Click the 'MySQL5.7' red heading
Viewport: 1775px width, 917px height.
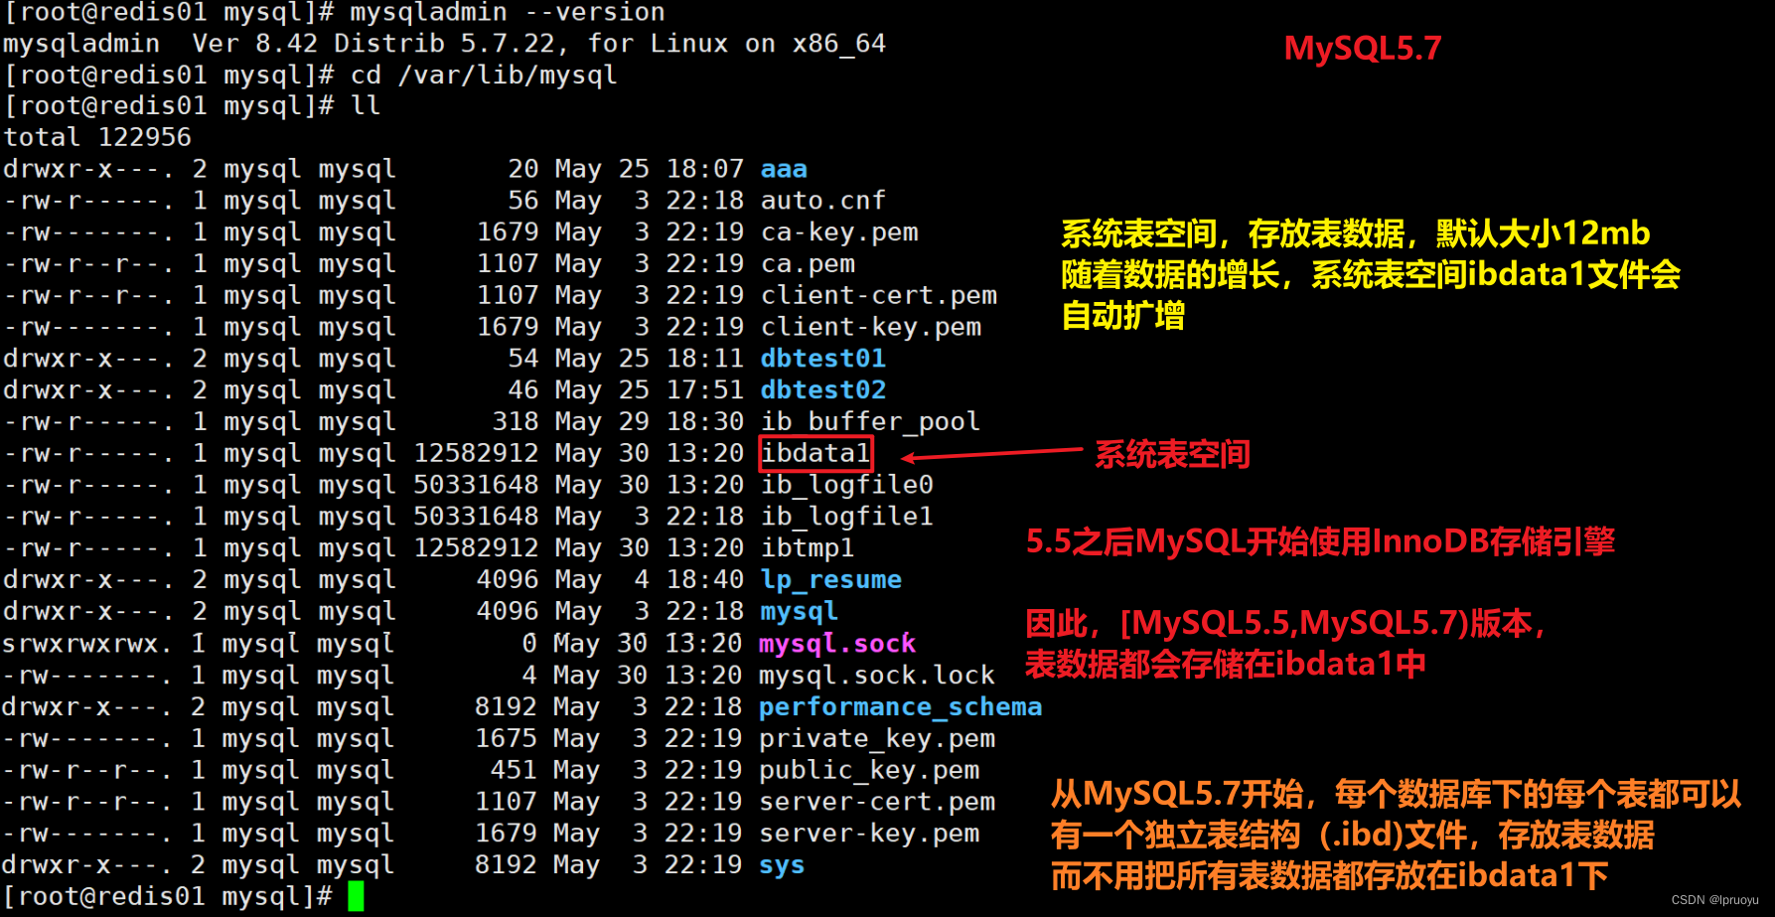pos(1363,48)
